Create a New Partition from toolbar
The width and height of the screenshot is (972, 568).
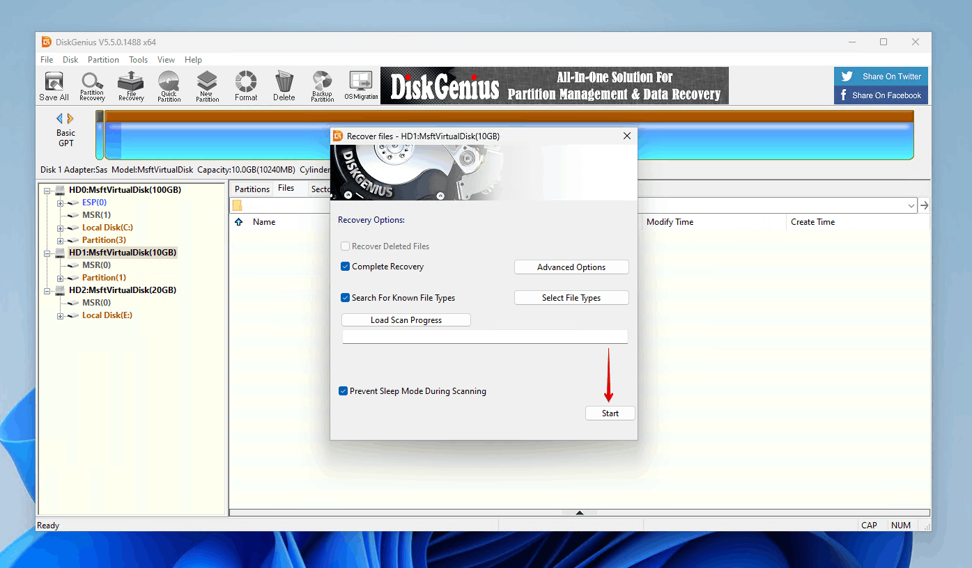[207, 86]
